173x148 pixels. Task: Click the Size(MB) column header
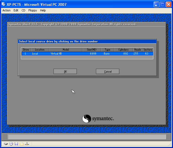[92, 50]
